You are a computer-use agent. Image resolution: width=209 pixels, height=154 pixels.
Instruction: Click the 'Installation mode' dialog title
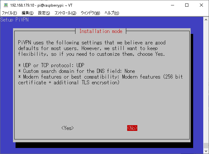(101, 31)
